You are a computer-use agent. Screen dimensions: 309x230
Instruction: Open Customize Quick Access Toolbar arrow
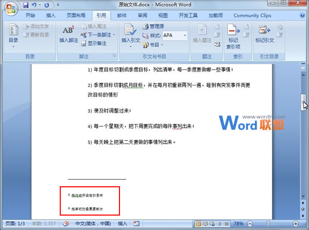58,5
